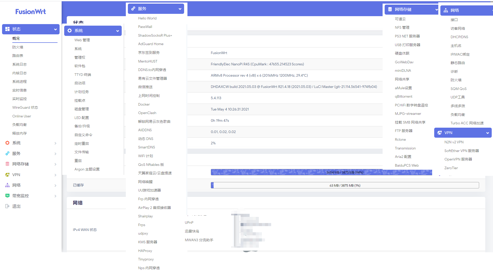Image resolution: width=493 pixels, height=272 pixels.
Task: Select the VPN sidebar icon
Action: (x=7, y=175)
